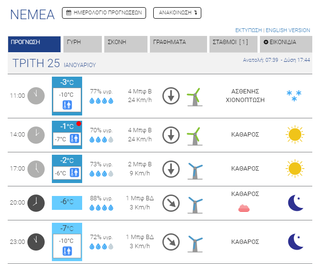Open the ΗΜΕΡΟΛΟΓΙΟ ΠΡΟΓΝΩΣΕΩΝ calendar button
319x264 pixels.
pos(104,13)
